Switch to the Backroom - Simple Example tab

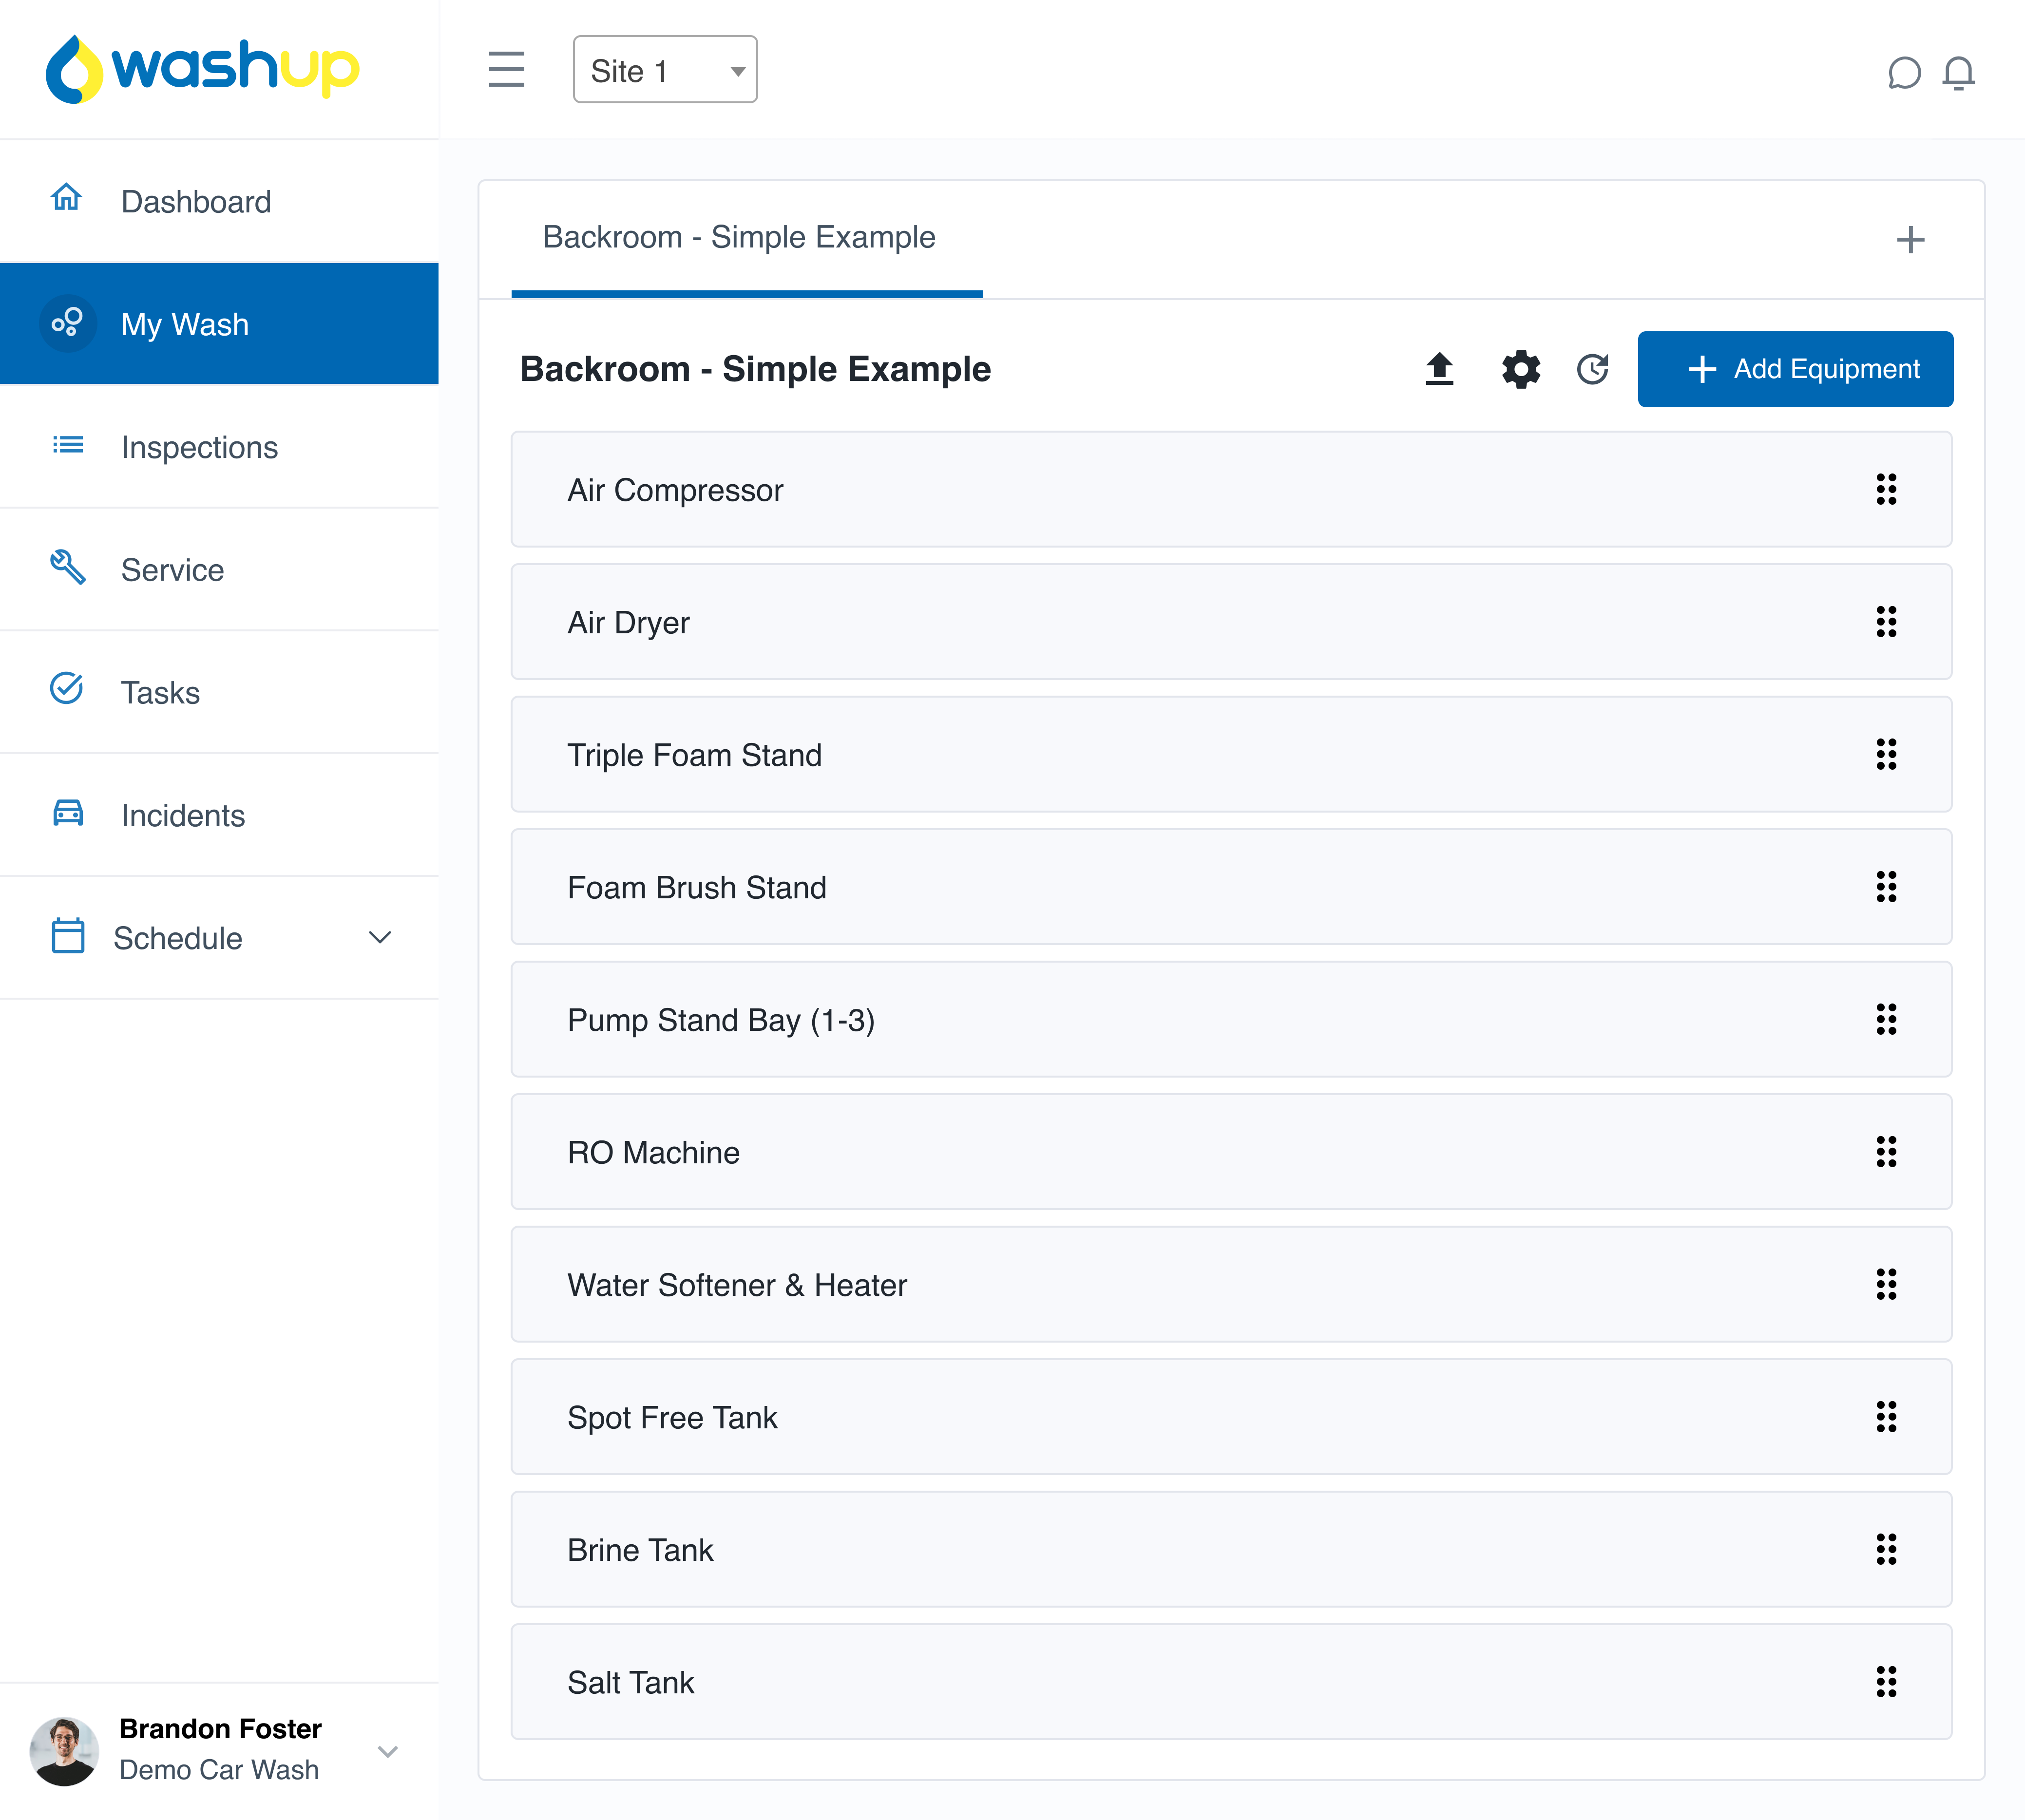tap(738, 238)
